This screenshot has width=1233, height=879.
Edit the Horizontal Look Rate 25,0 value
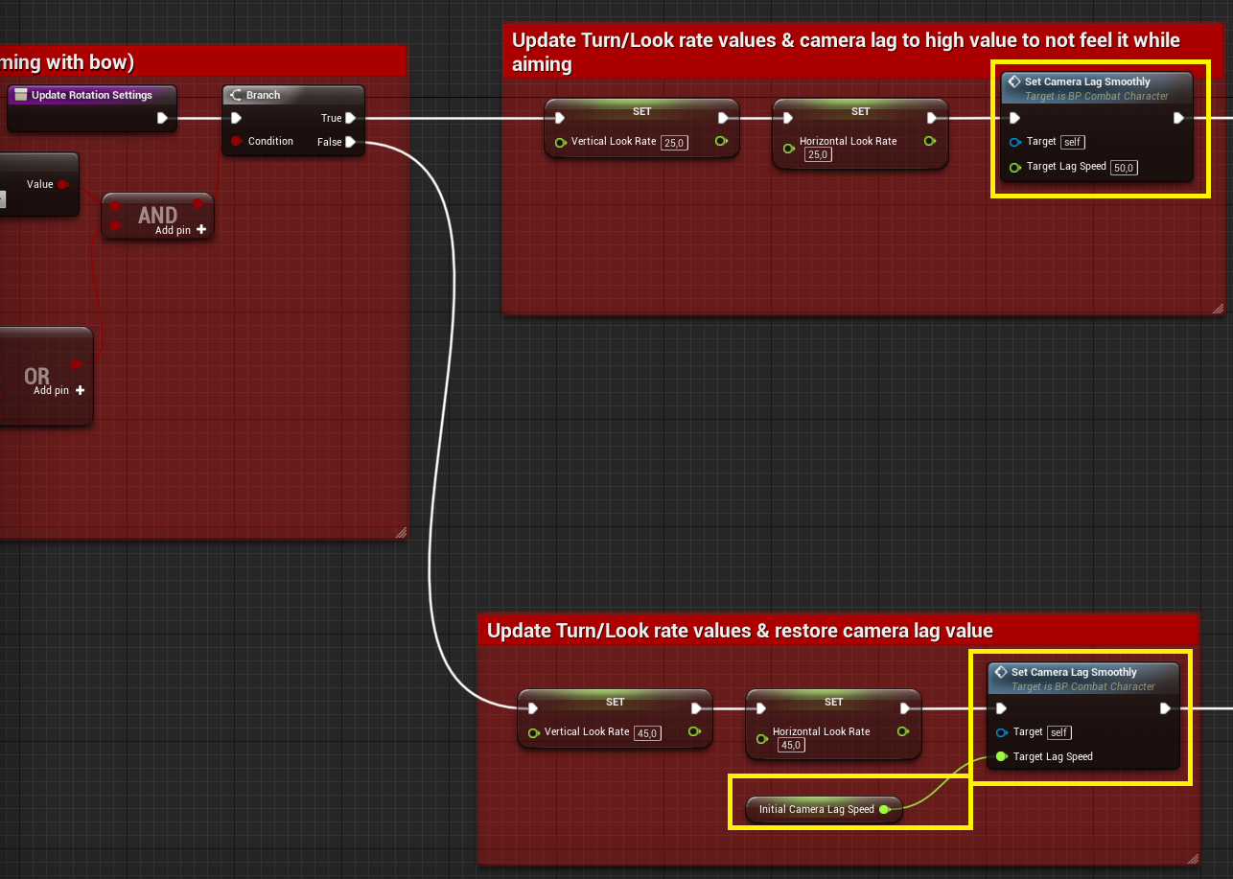(818, 154)
